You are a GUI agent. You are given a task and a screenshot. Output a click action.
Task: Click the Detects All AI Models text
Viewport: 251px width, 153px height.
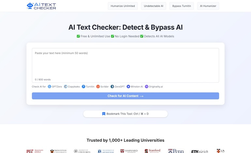click(159, 36)
